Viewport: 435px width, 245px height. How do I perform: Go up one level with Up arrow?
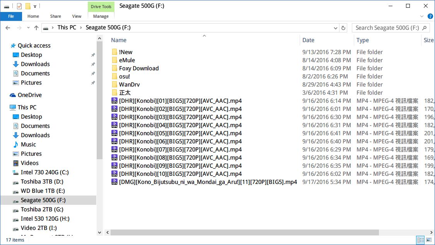pos(36,28)
